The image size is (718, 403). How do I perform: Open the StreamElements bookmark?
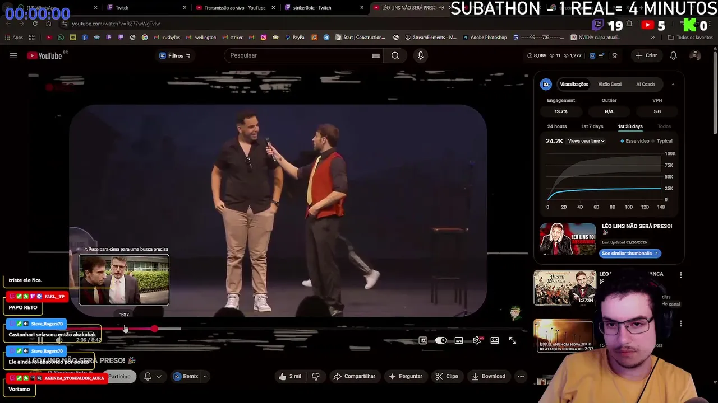430,38
